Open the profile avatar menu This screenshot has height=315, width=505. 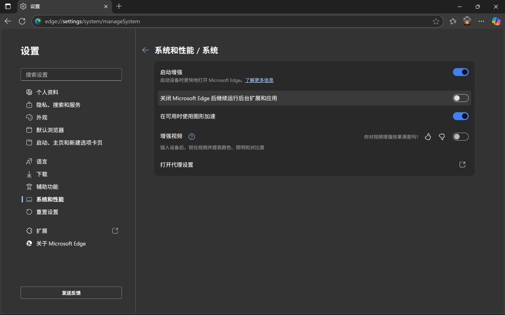(x=467, y=21)
